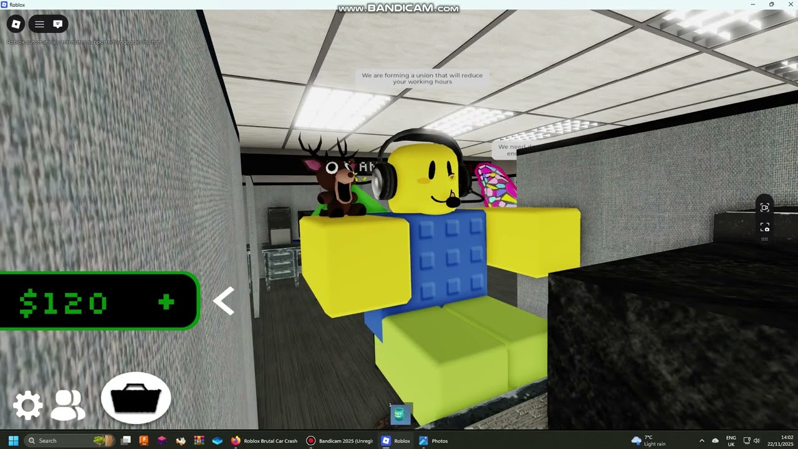
Task: Open the toolbox inventory button
Action: tap(136, 398)
